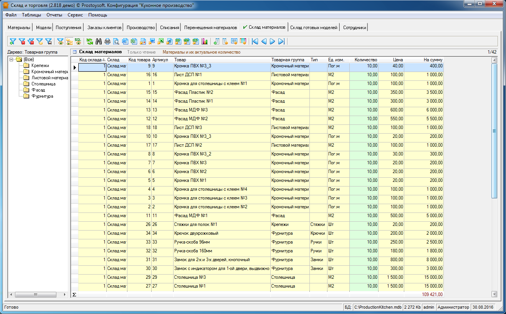
Task: Collapse the (Все) tree root node
Action: (12, 59)
